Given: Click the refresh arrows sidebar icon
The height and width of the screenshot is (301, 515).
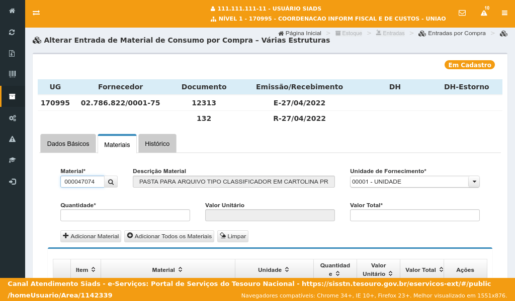Looking at the screenshot, I should point(12,32).
